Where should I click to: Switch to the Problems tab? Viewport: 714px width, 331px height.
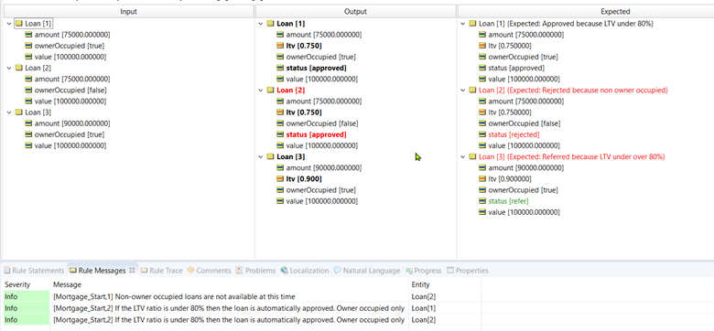tap(256, 271)
